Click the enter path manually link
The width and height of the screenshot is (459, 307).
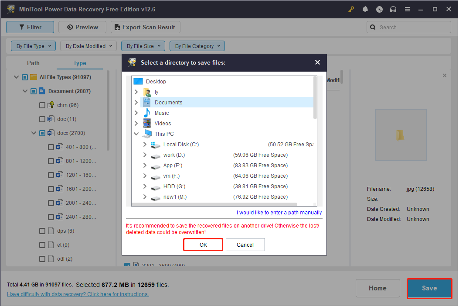[x=279, y=212]
